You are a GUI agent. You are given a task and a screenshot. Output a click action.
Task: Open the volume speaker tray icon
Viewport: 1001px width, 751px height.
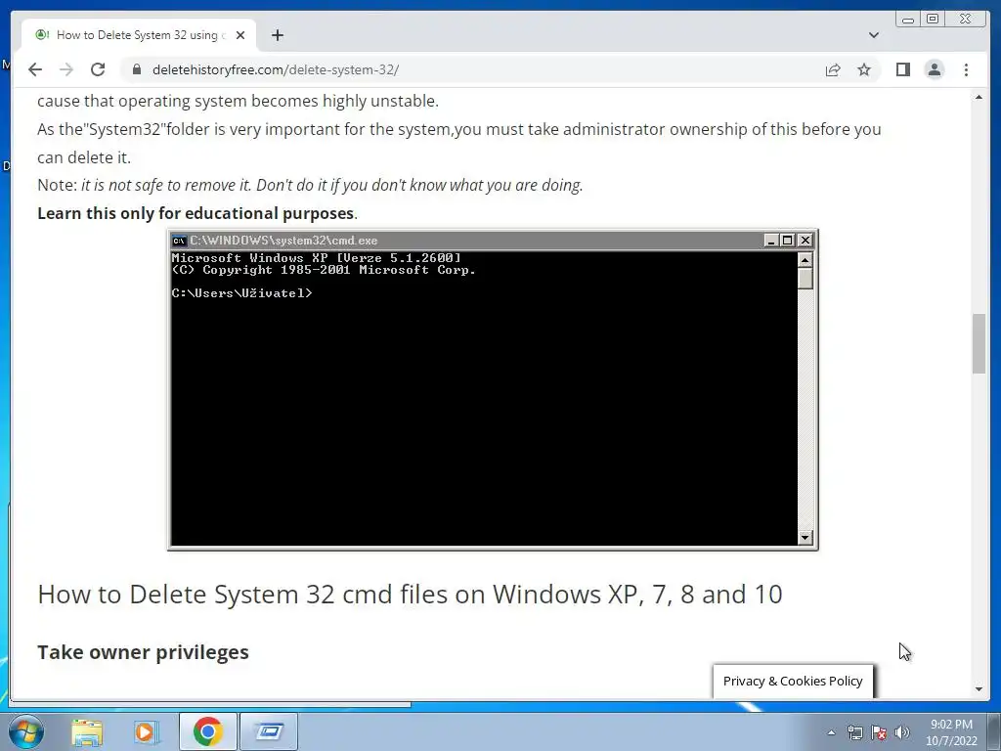coord(901,732)
